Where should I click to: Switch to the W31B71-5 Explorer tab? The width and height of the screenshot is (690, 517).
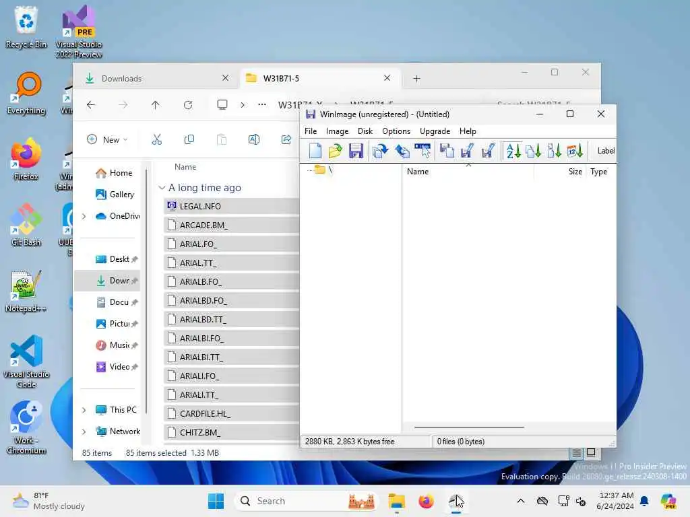pos(320,79)
